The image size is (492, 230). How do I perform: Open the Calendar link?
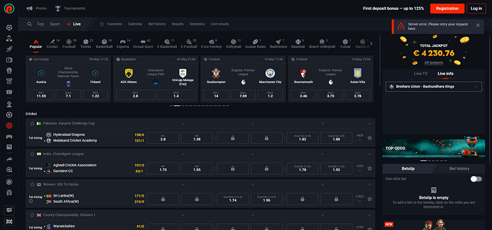[135, 24]
